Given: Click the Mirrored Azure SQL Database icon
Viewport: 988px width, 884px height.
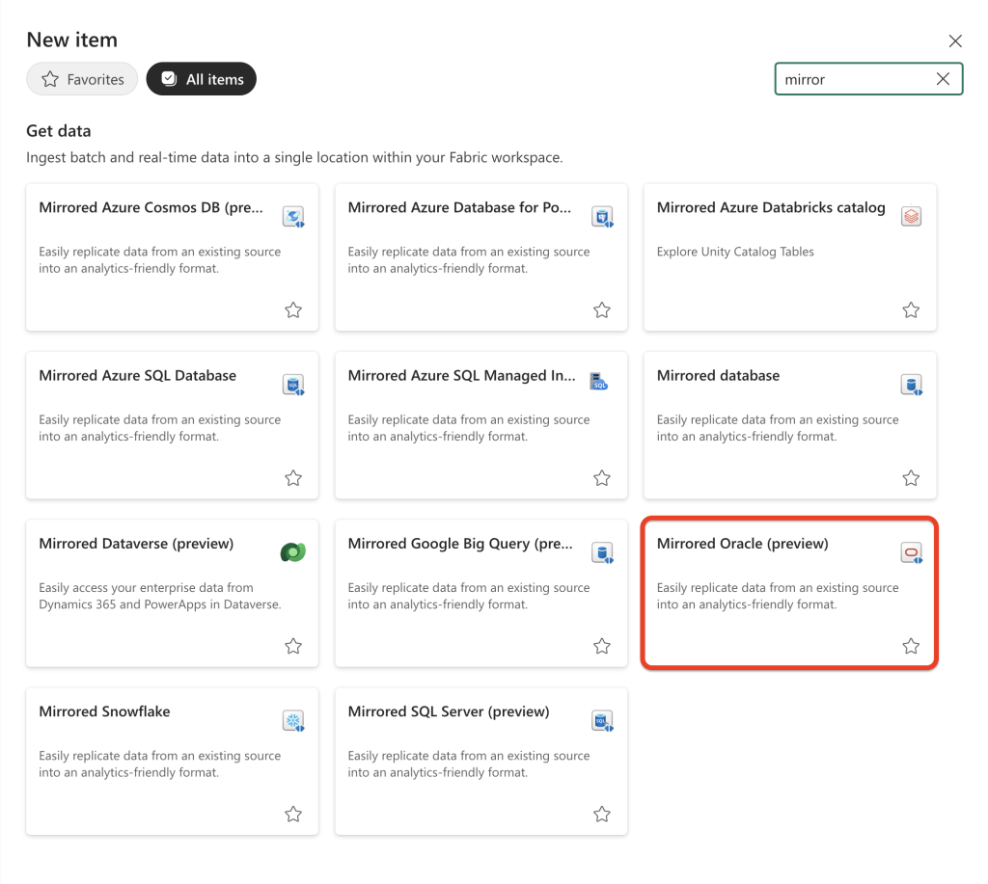Looking at the screenshot, I should coord(293,384).
